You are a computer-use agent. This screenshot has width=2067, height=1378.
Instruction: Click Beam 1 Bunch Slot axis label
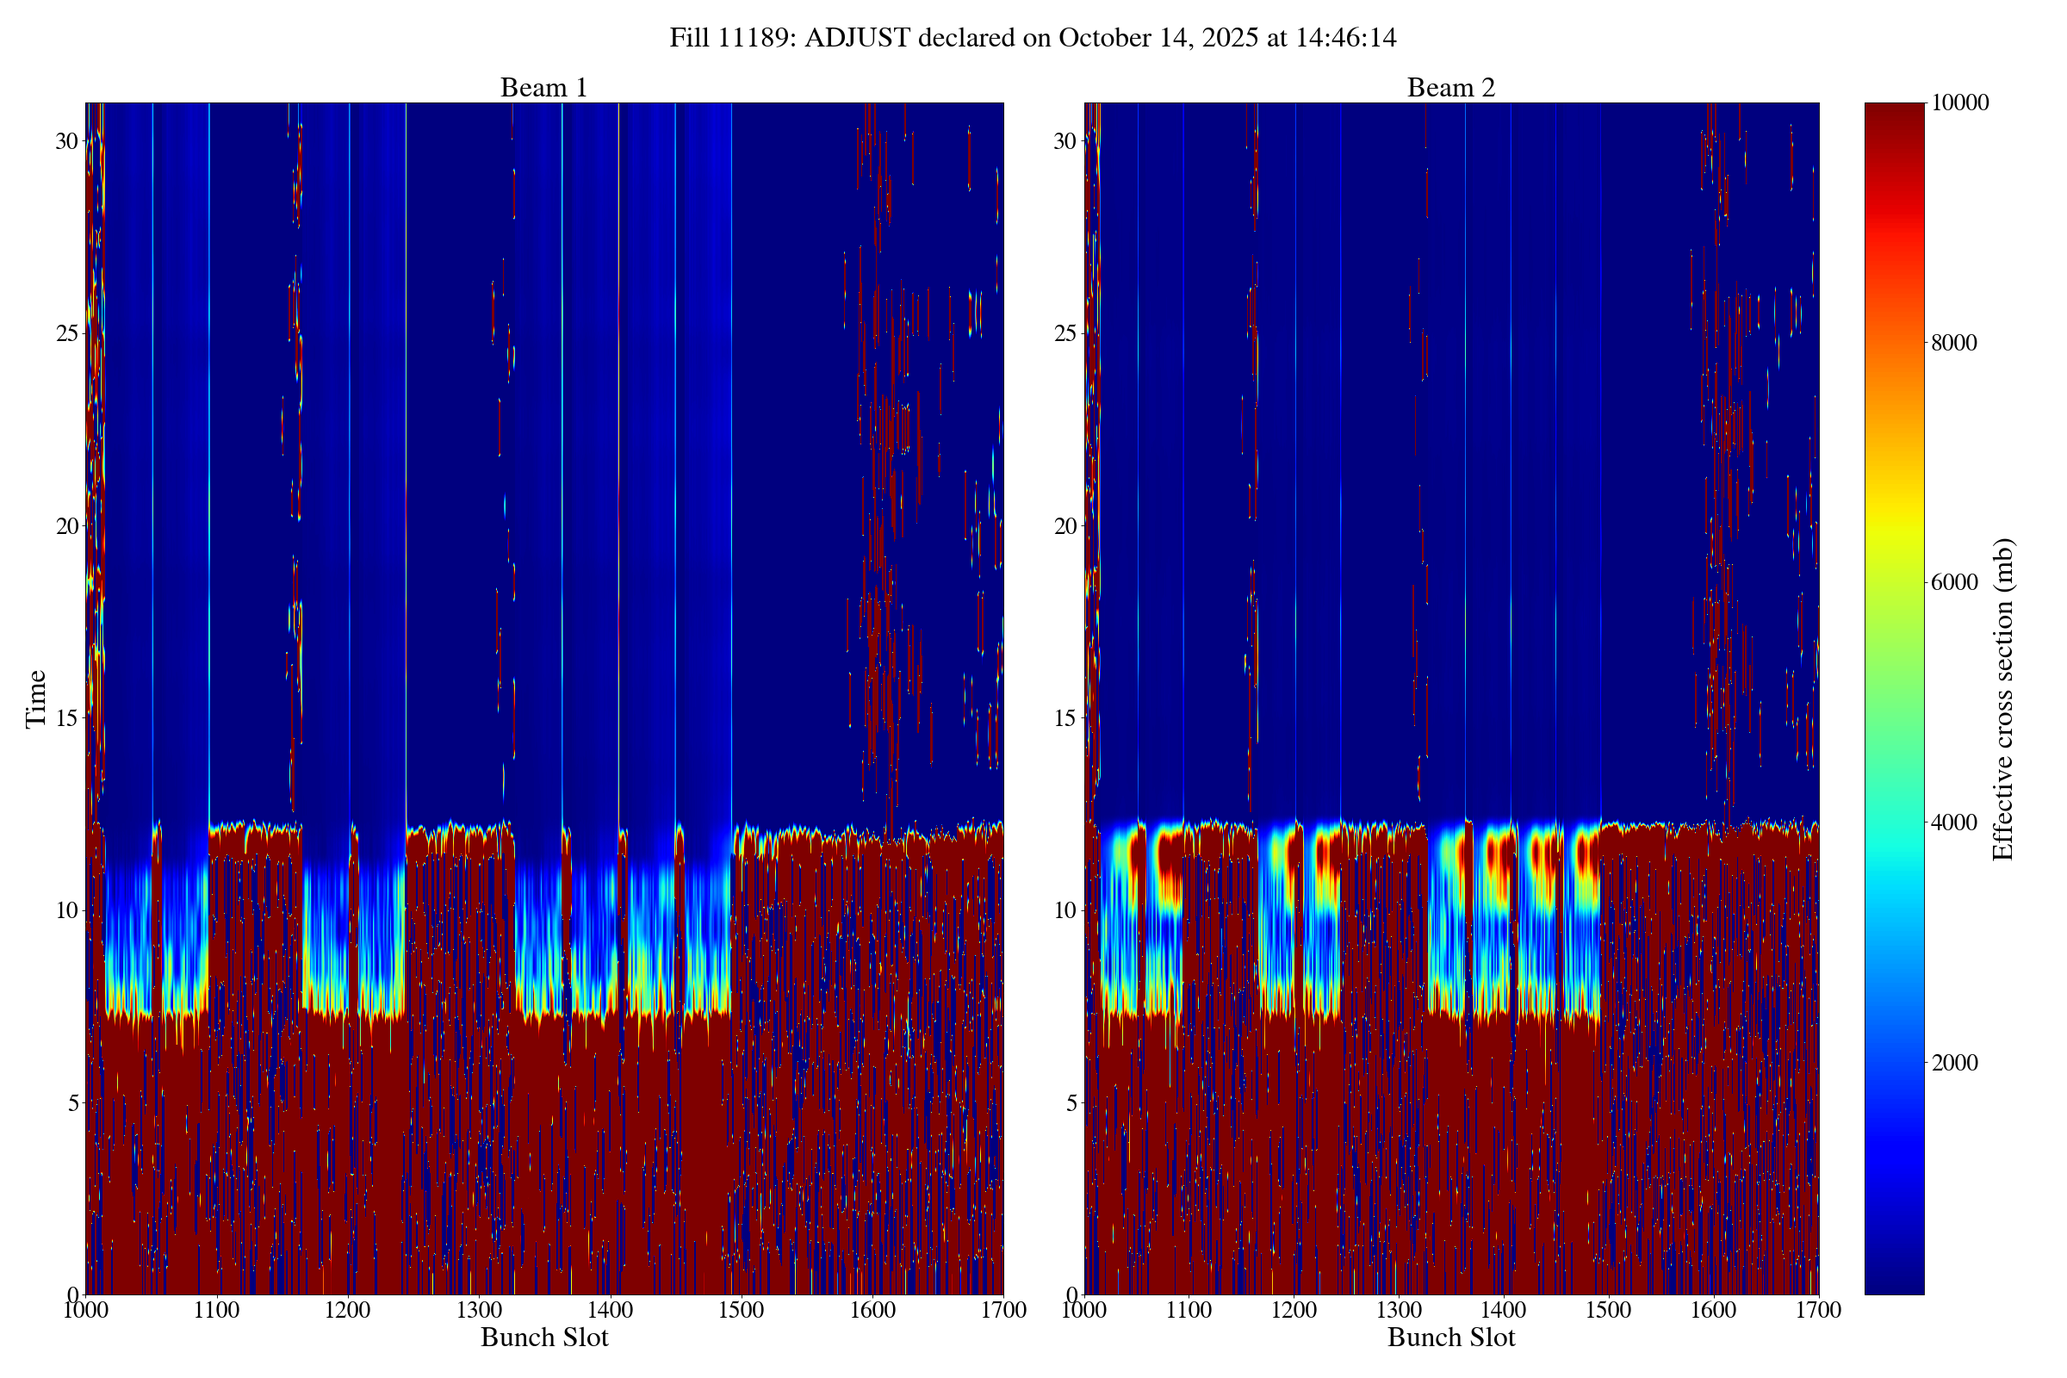click(x=544, y=1338)
